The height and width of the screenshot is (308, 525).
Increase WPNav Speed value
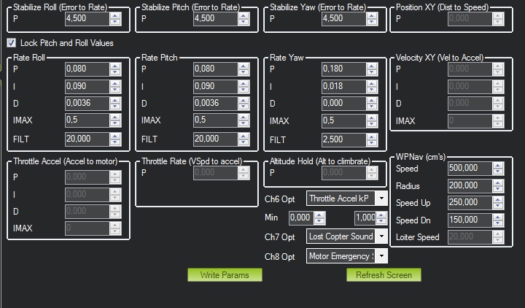point(499,165)
